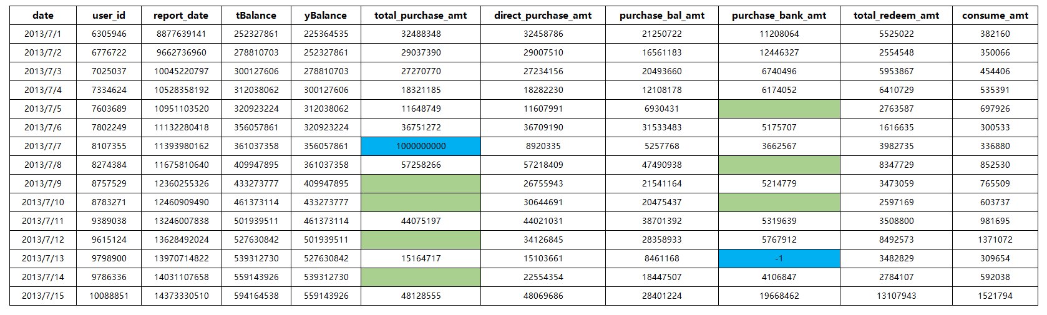Select the date cell 2013/7/15
The image size is (1047, 315).
(x=43, y=296)
